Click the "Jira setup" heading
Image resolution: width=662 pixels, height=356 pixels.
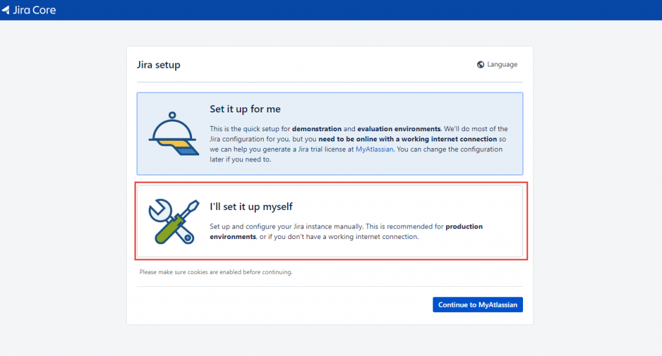[x=158, y=65]
